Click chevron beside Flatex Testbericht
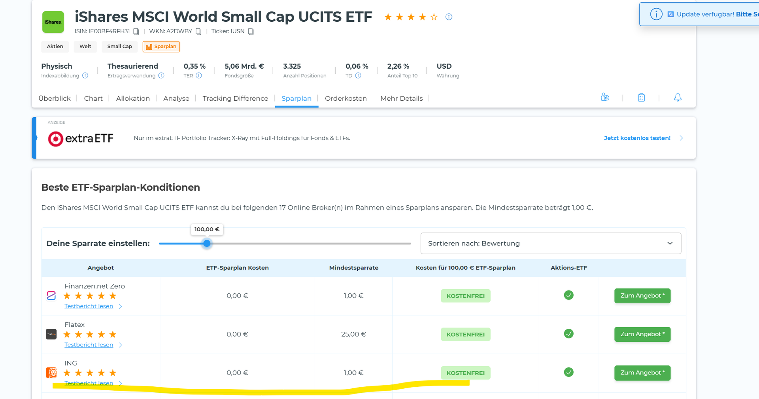 pos(121,345)
